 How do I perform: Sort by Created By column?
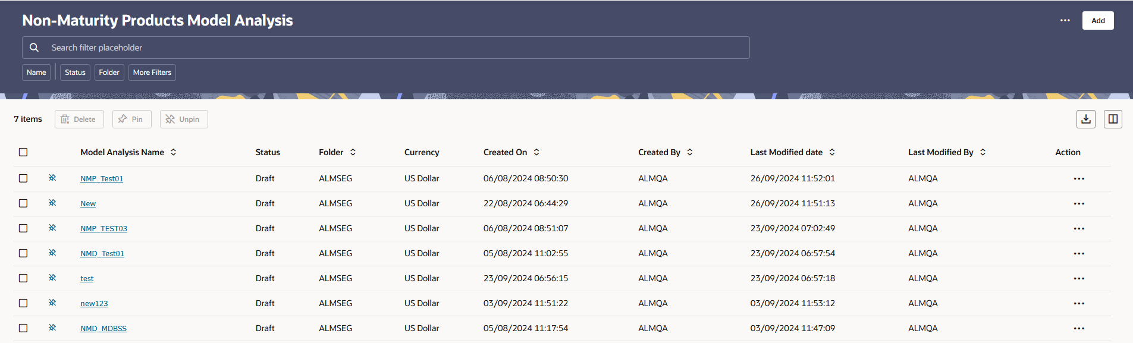pyautogui.click(x=690, y=152)
